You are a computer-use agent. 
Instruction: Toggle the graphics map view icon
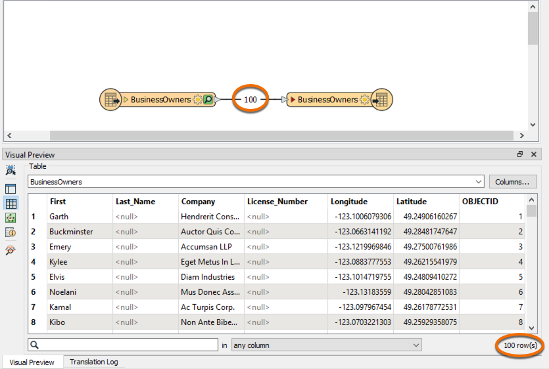pos(11,217)
